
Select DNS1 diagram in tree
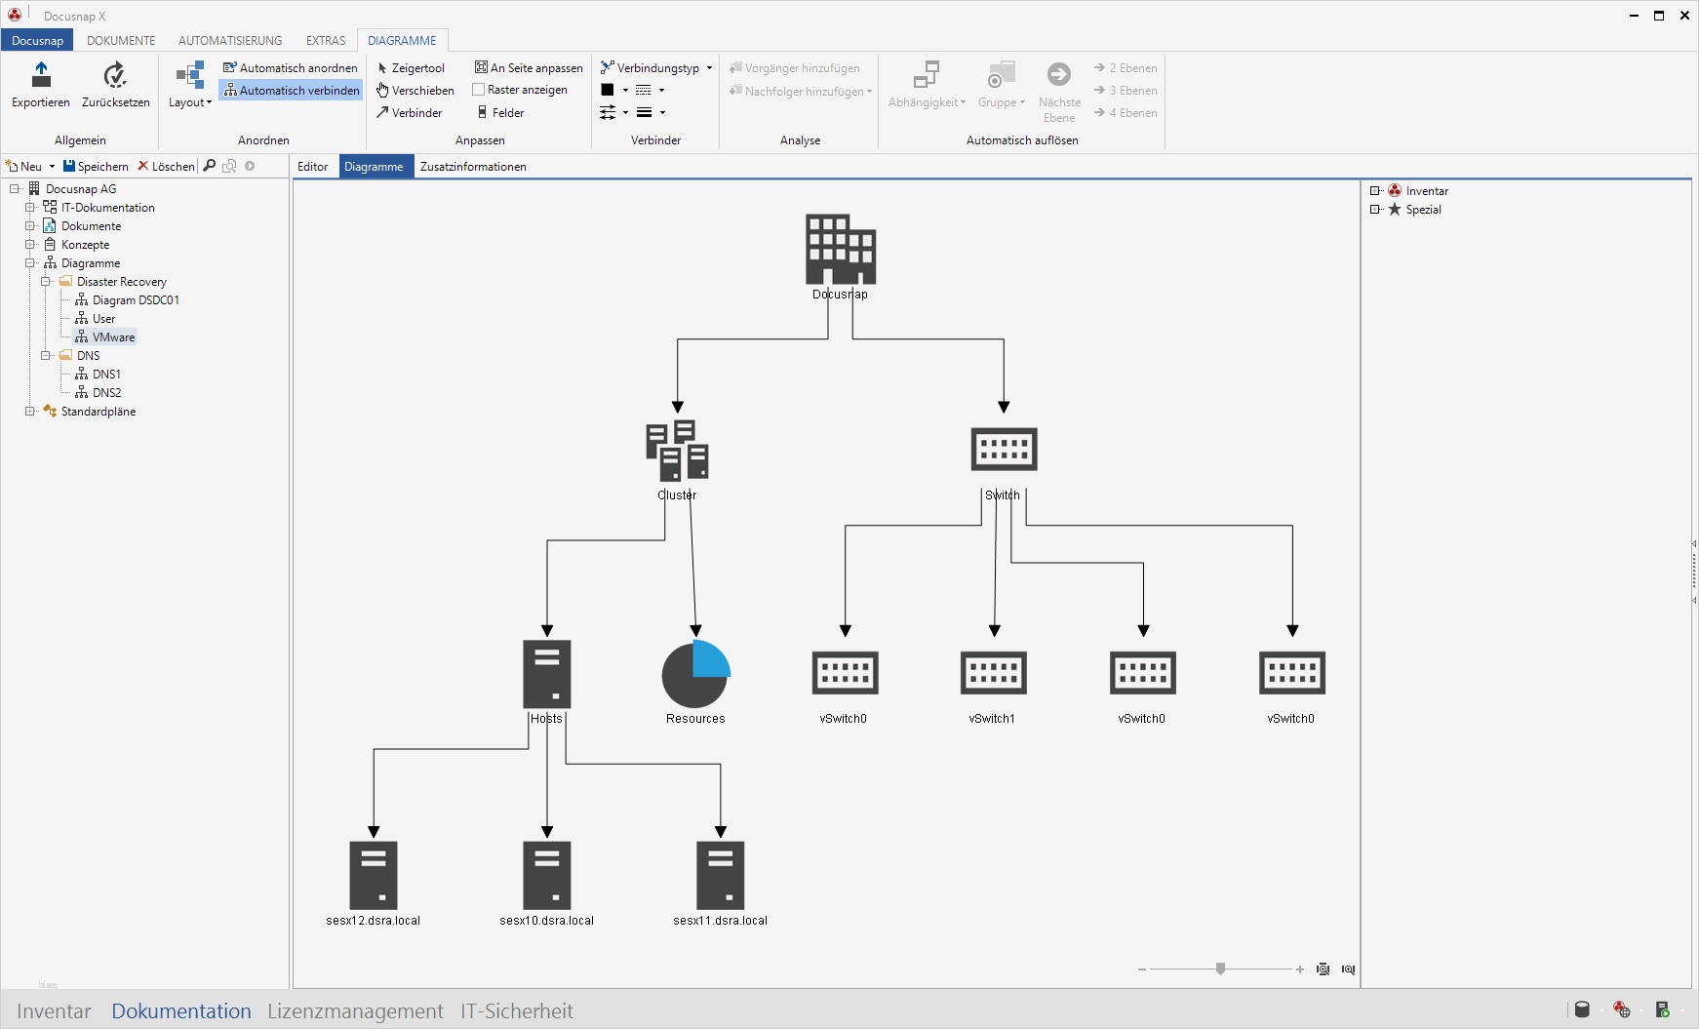click(106, 375)
